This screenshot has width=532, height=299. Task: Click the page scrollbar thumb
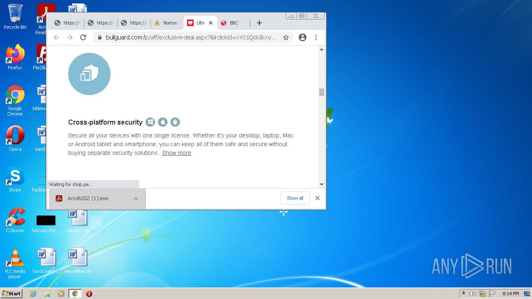(x=322, y=92)
